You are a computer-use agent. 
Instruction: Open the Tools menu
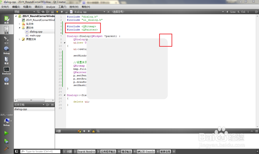(62, 7)
